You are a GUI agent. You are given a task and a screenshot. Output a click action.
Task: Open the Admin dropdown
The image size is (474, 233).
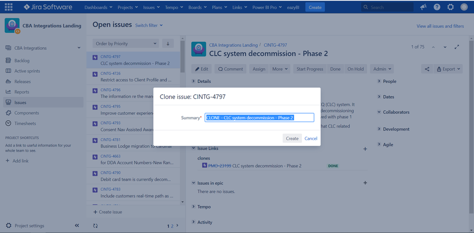click(x=382, y=69)
